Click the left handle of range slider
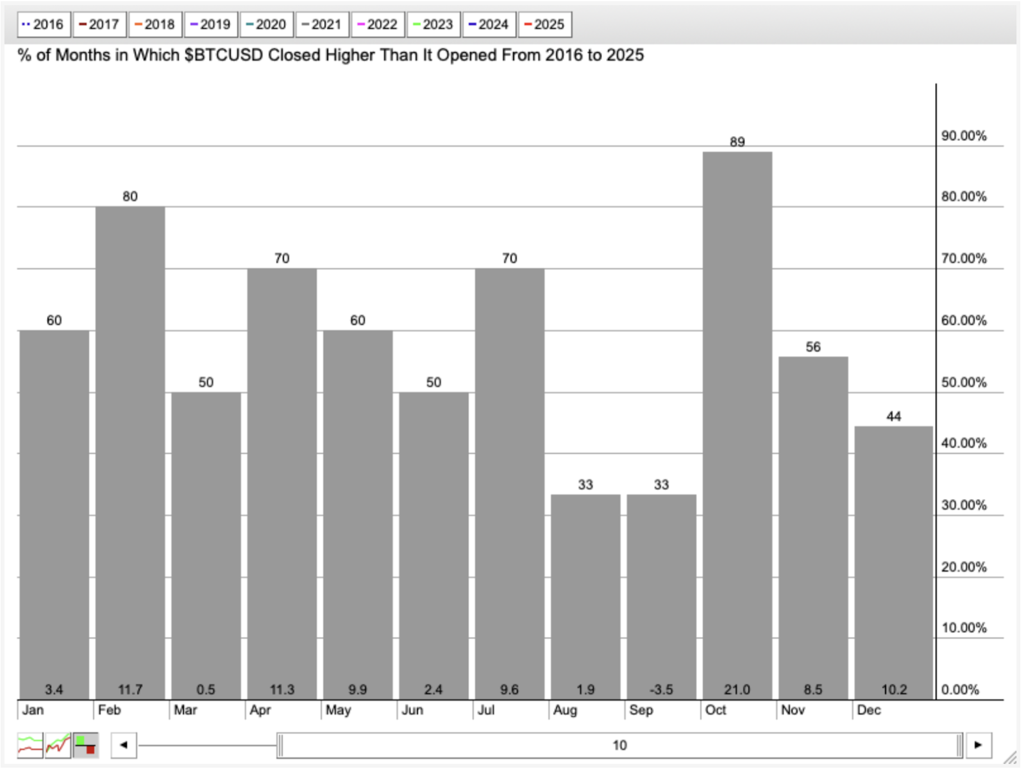1026x774 pixels. [280, 745]
